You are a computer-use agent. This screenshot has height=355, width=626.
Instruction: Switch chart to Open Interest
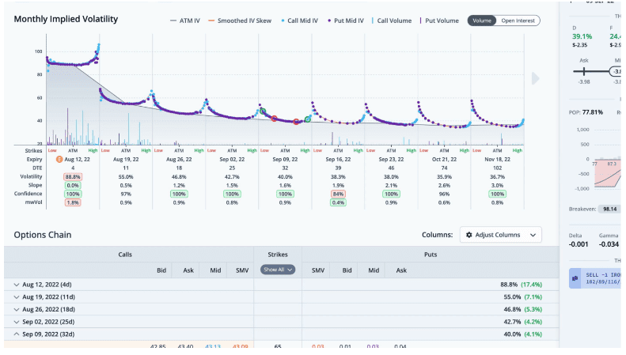point(518,21)
